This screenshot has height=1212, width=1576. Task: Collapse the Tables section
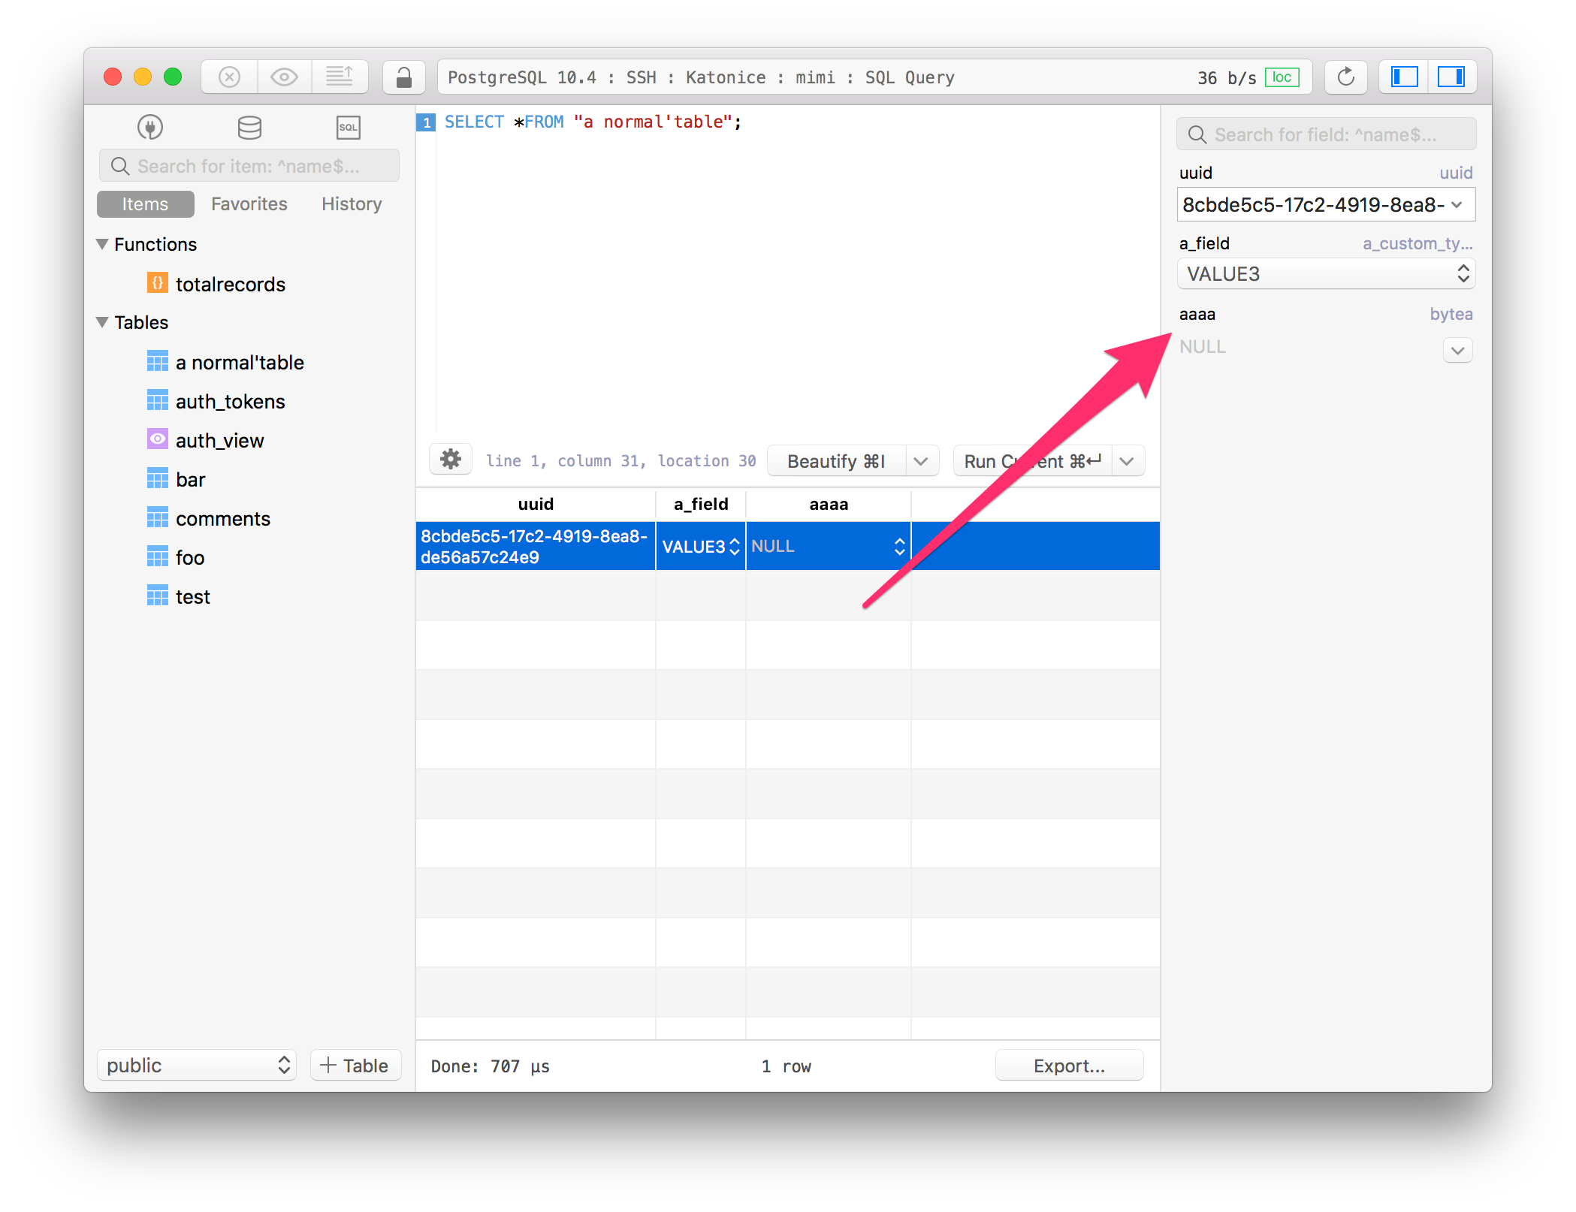tap(103, 322)
